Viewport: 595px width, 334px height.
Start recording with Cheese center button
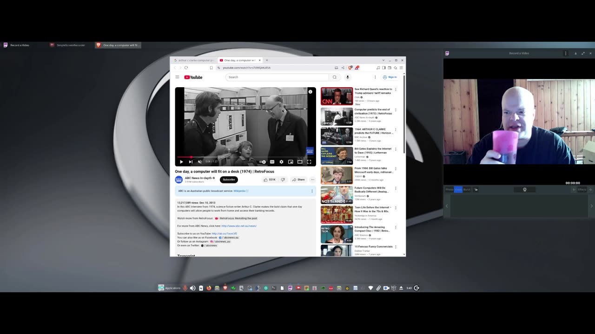pos(525,189)
